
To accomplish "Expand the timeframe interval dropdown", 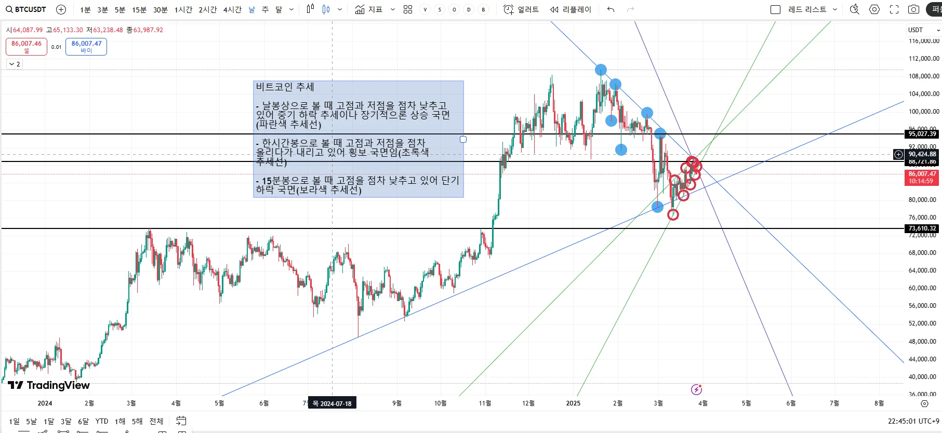I will coord(291,9).
